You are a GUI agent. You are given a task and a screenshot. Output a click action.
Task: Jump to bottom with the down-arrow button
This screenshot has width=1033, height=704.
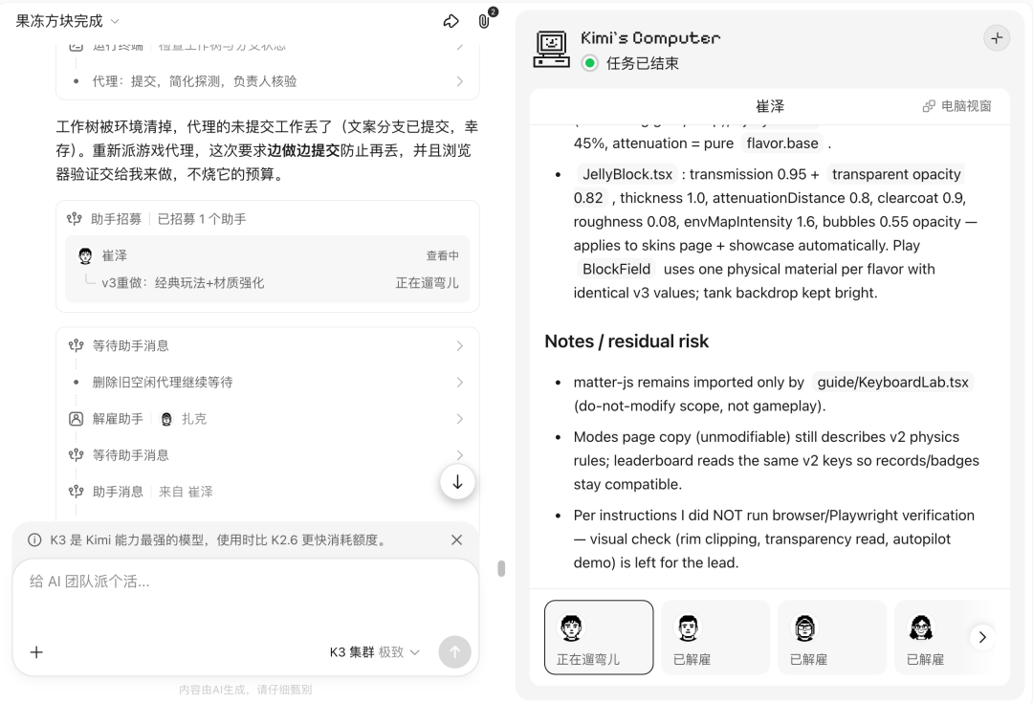(457, 482)
